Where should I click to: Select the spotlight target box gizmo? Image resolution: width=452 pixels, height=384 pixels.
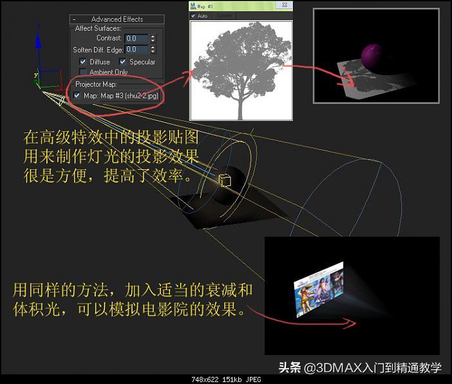(x=225, y=181)
